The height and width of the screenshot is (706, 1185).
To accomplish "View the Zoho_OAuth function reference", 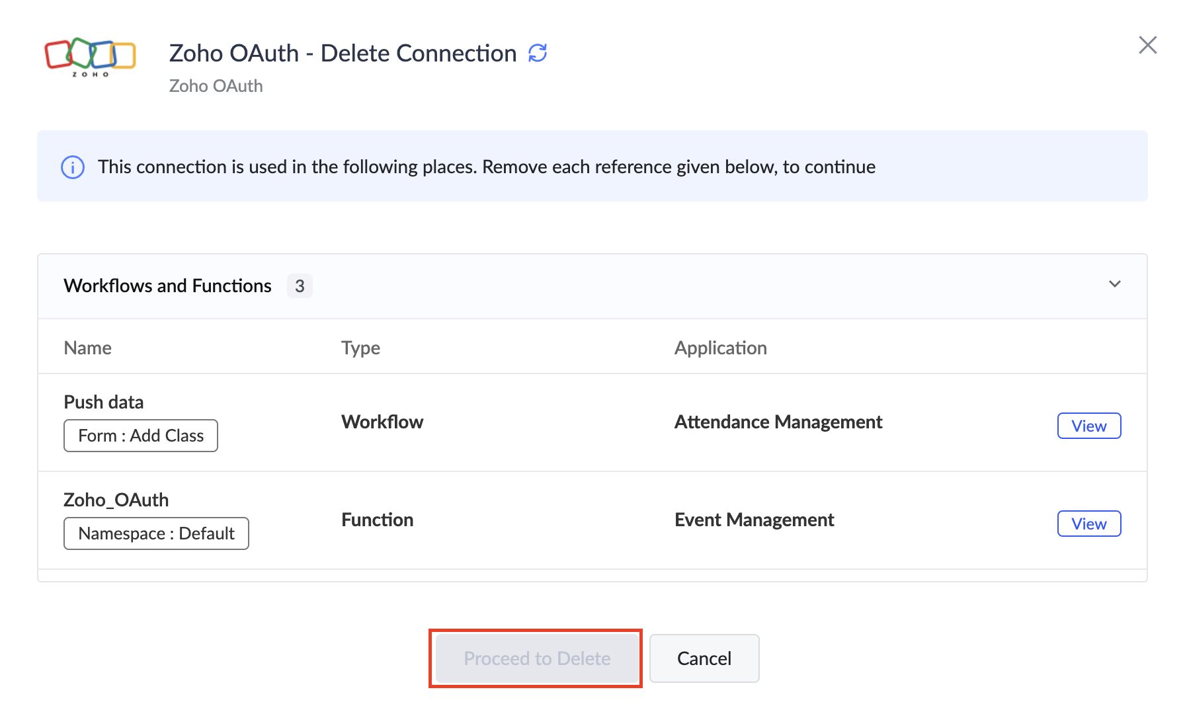I will [x=1088, y=524].
